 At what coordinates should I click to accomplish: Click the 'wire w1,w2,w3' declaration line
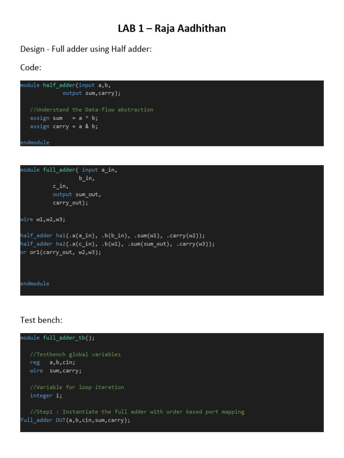[43, 219]
